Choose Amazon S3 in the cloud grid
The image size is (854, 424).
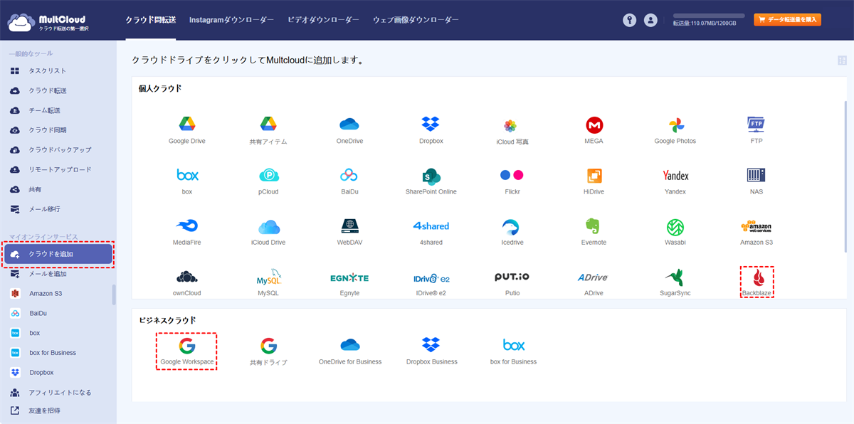coord(756,227)
